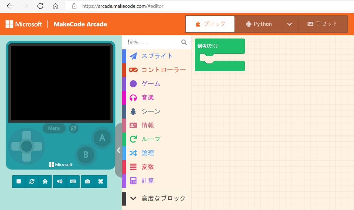Open the スプライト block category

click(157, 56)
